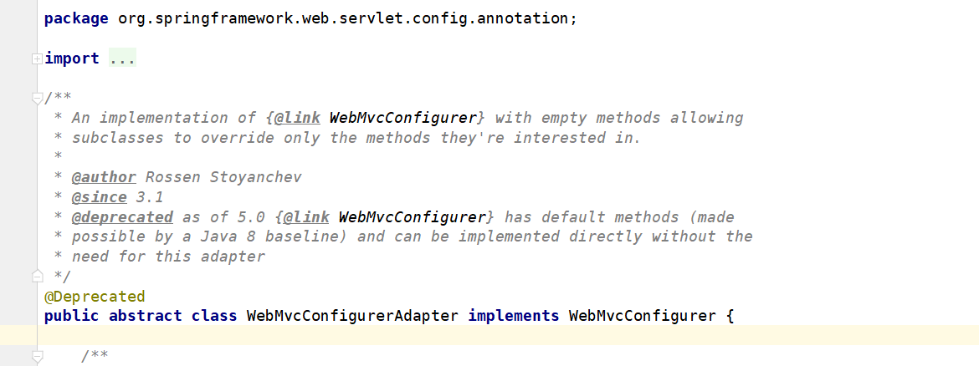Collapse the method Javadoc fold icon at bottom
Image resolution: width=979 pixels, height=366 pixels.
click(x=37, y=357)
